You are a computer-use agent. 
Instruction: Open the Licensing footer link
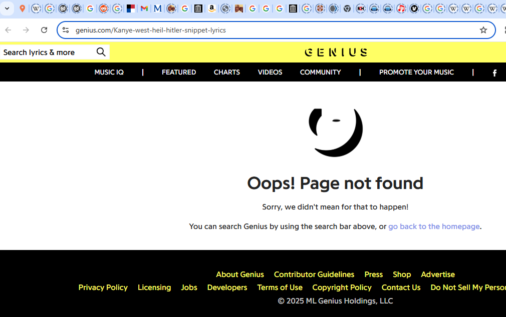tap(154, 287)
